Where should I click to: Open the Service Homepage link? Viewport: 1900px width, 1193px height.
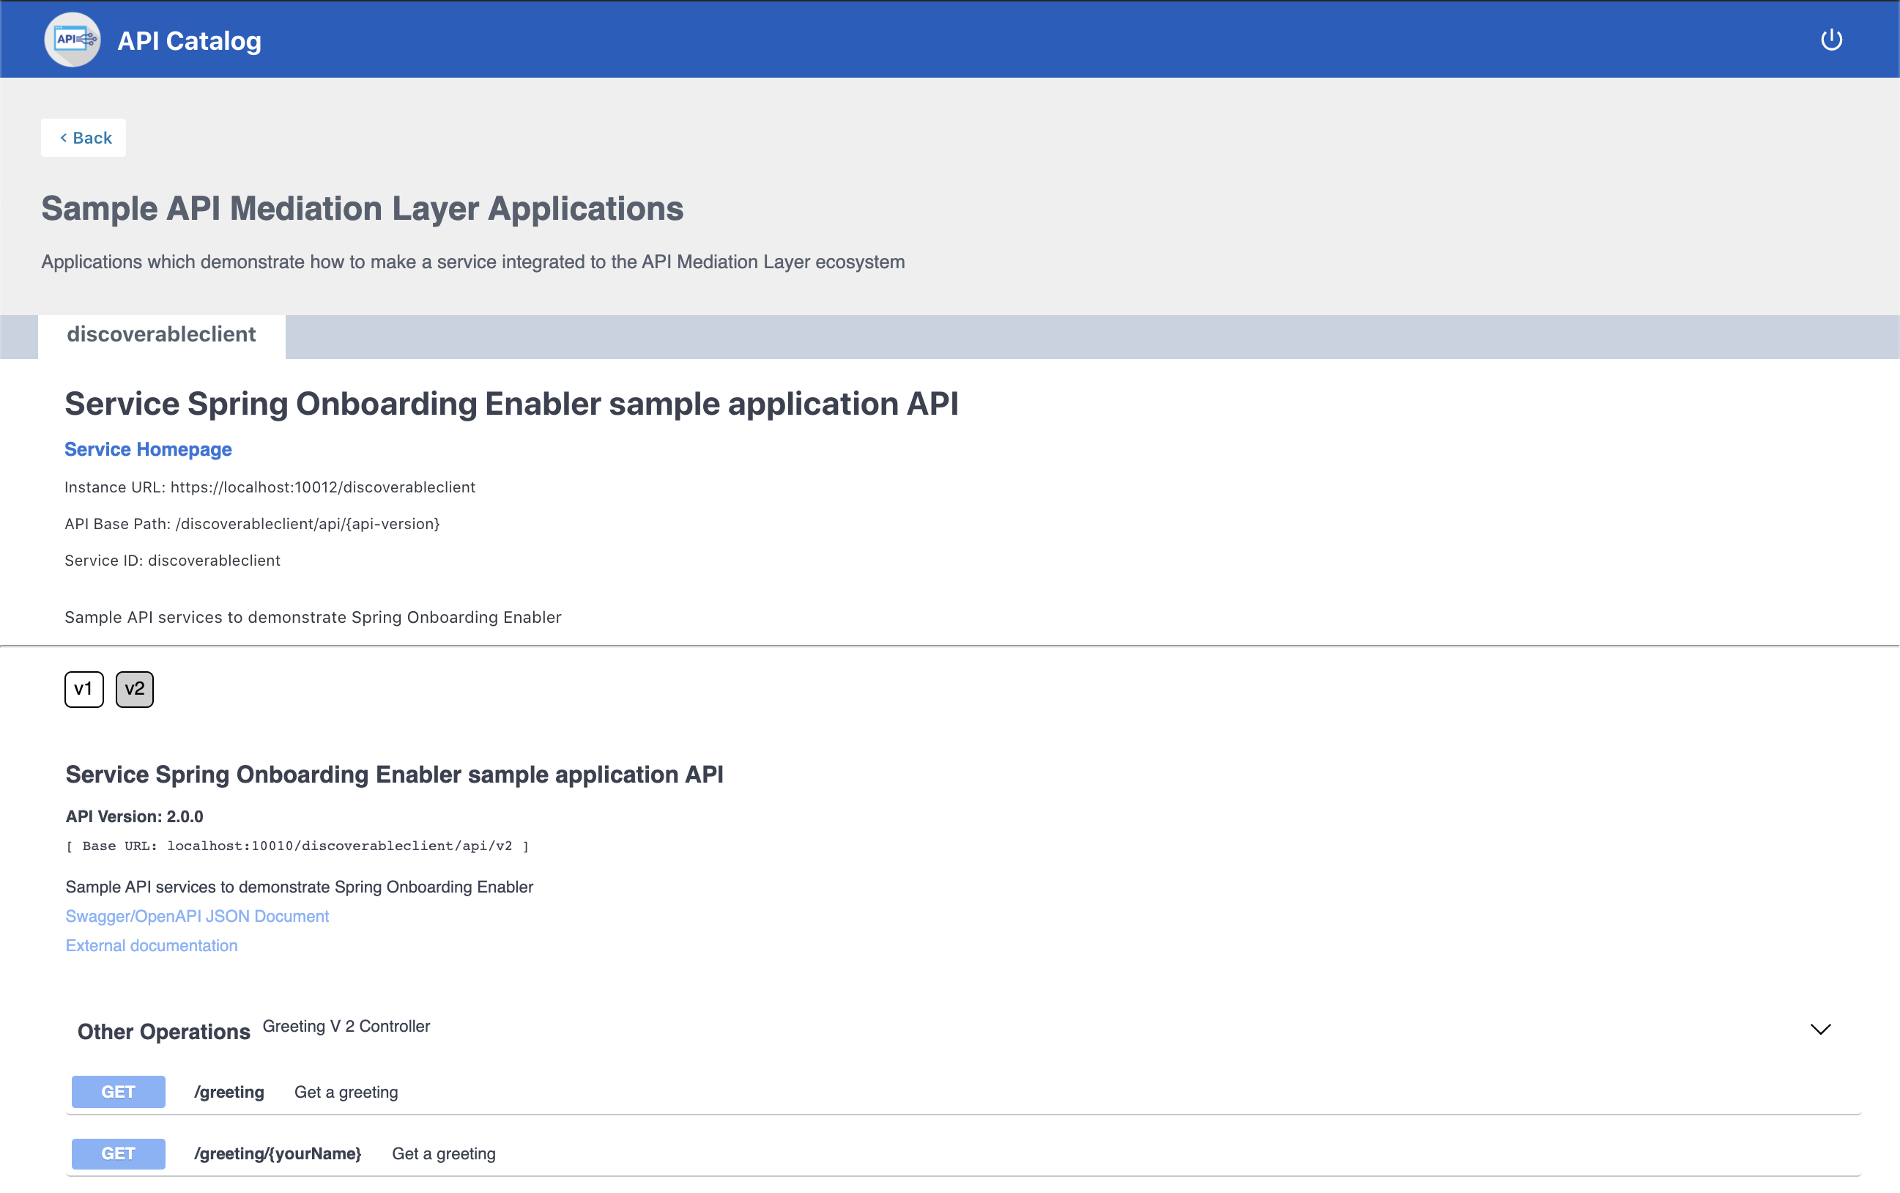click(147, 449)
